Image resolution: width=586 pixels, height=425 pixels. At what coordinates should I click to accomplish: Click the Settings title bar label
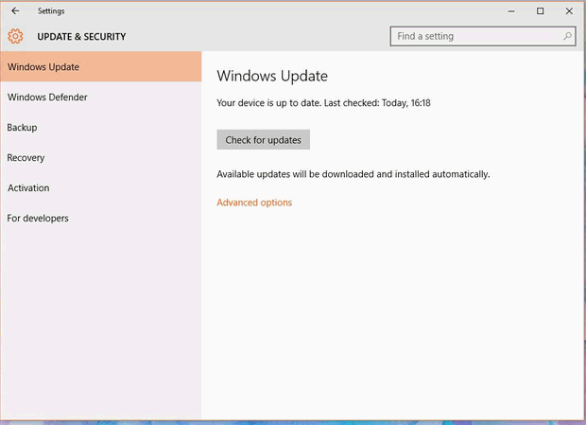51,11
